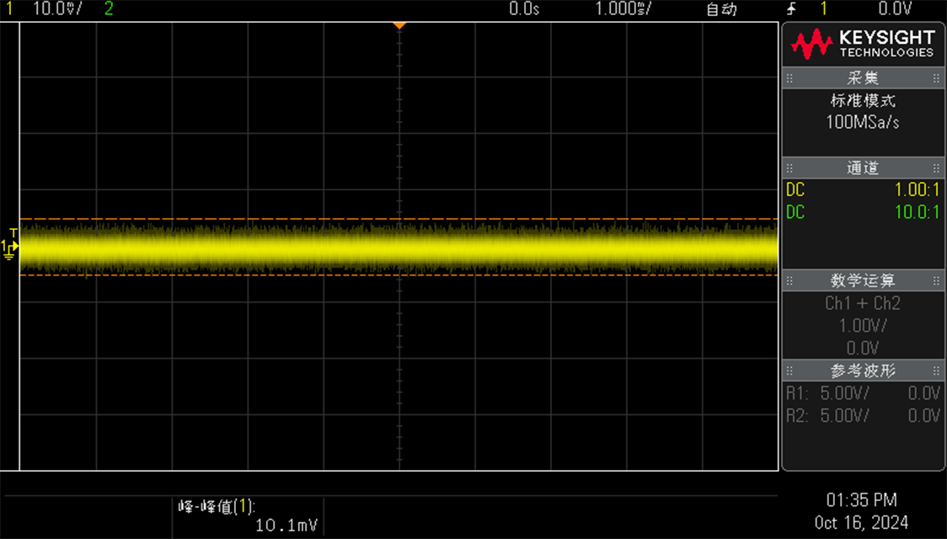Open the 数学运算 math panel header
The image size is (947, 539).
tap(863, 280)
